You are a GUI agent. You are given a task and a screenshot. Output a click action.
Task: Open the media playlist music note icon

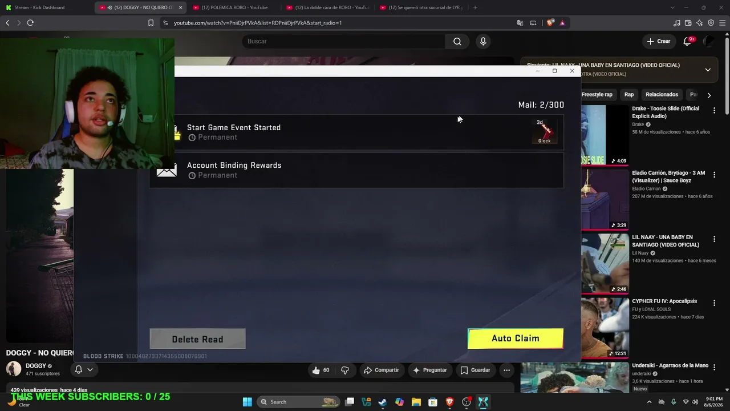point(677,23)
